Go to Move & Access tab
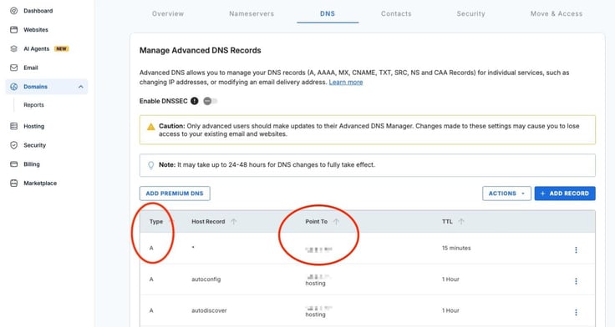The height and width of the screenshot is (327, 615). click(x=557, y=13)
